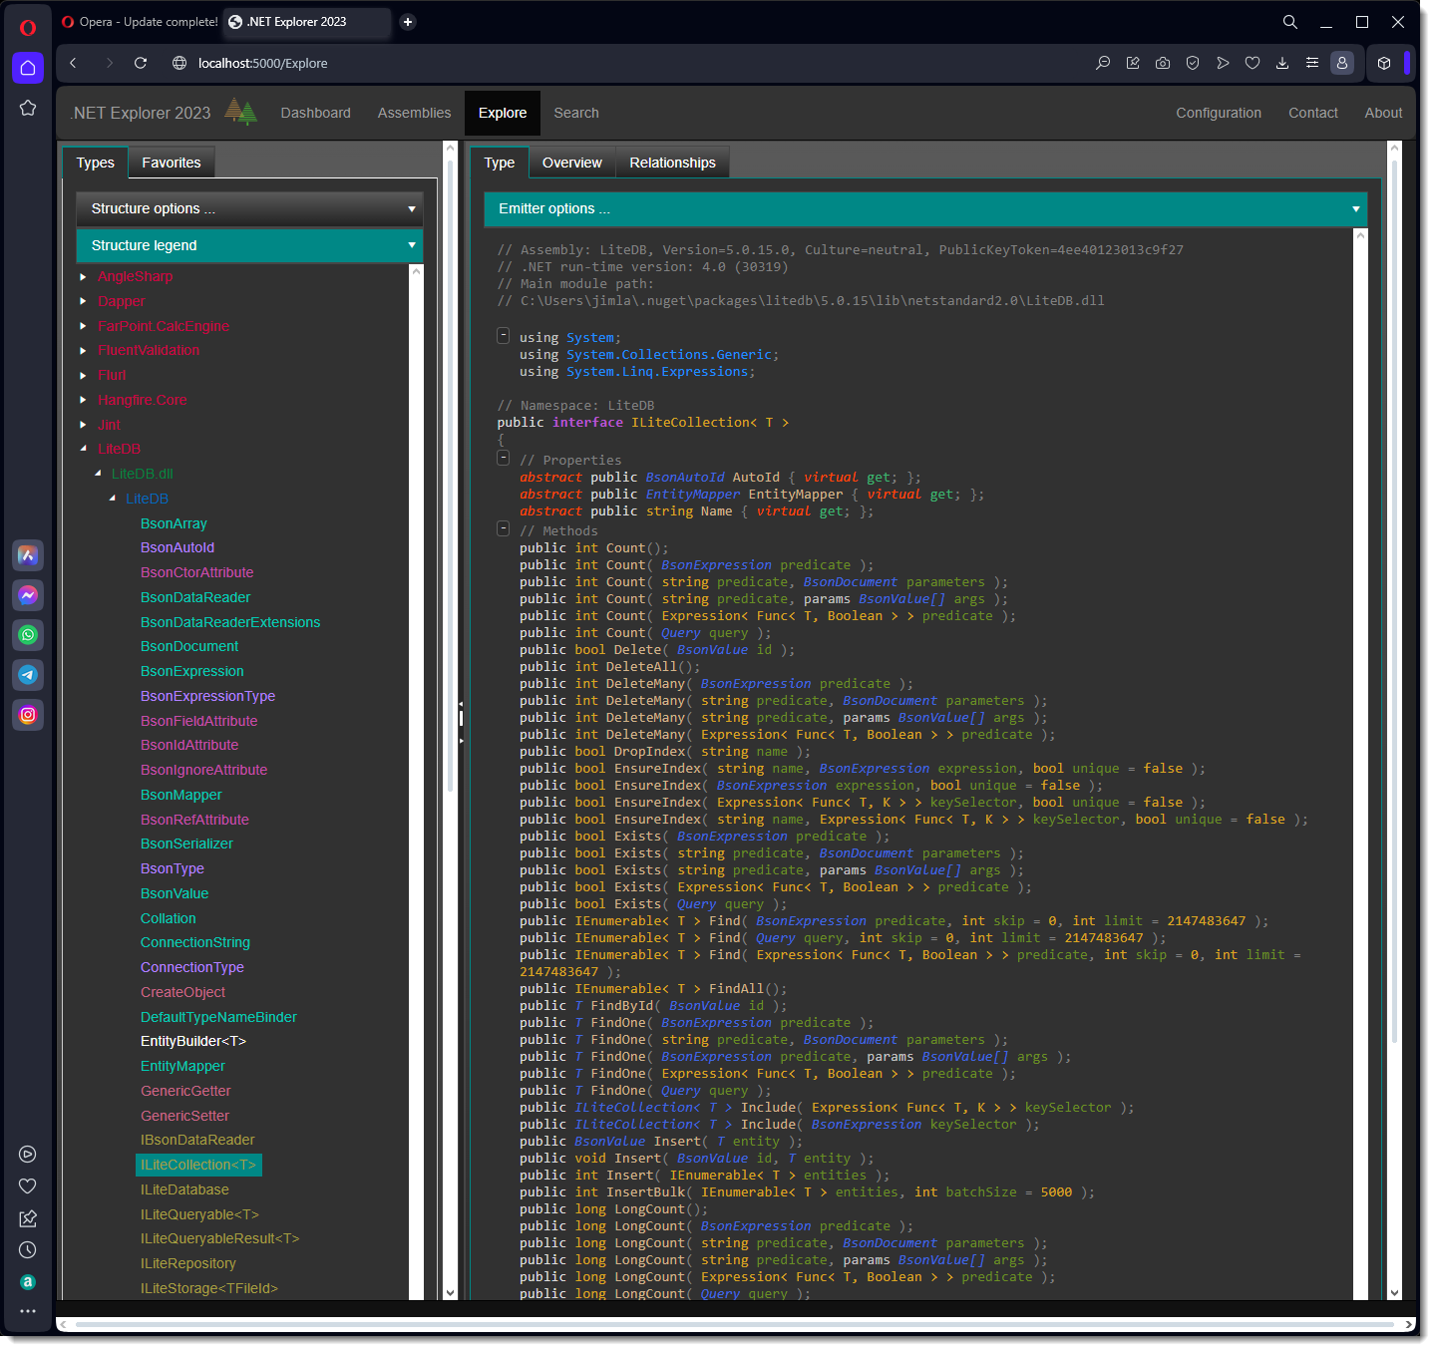
Task: Open WhatsApp in the sidebar
Action: click(x=28, y=635)
